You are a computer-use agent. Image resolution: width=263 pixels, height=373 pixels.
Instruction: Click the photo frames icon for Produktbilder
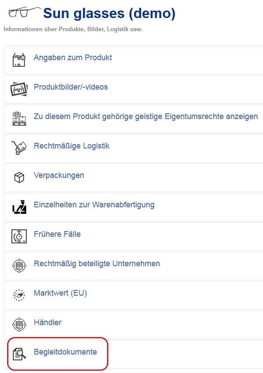click(19, 89)
